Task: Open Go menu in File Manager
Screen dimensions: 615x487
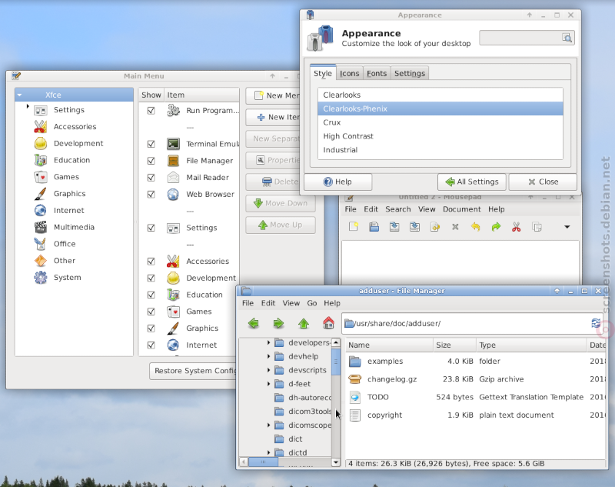Action: point(312,303)
